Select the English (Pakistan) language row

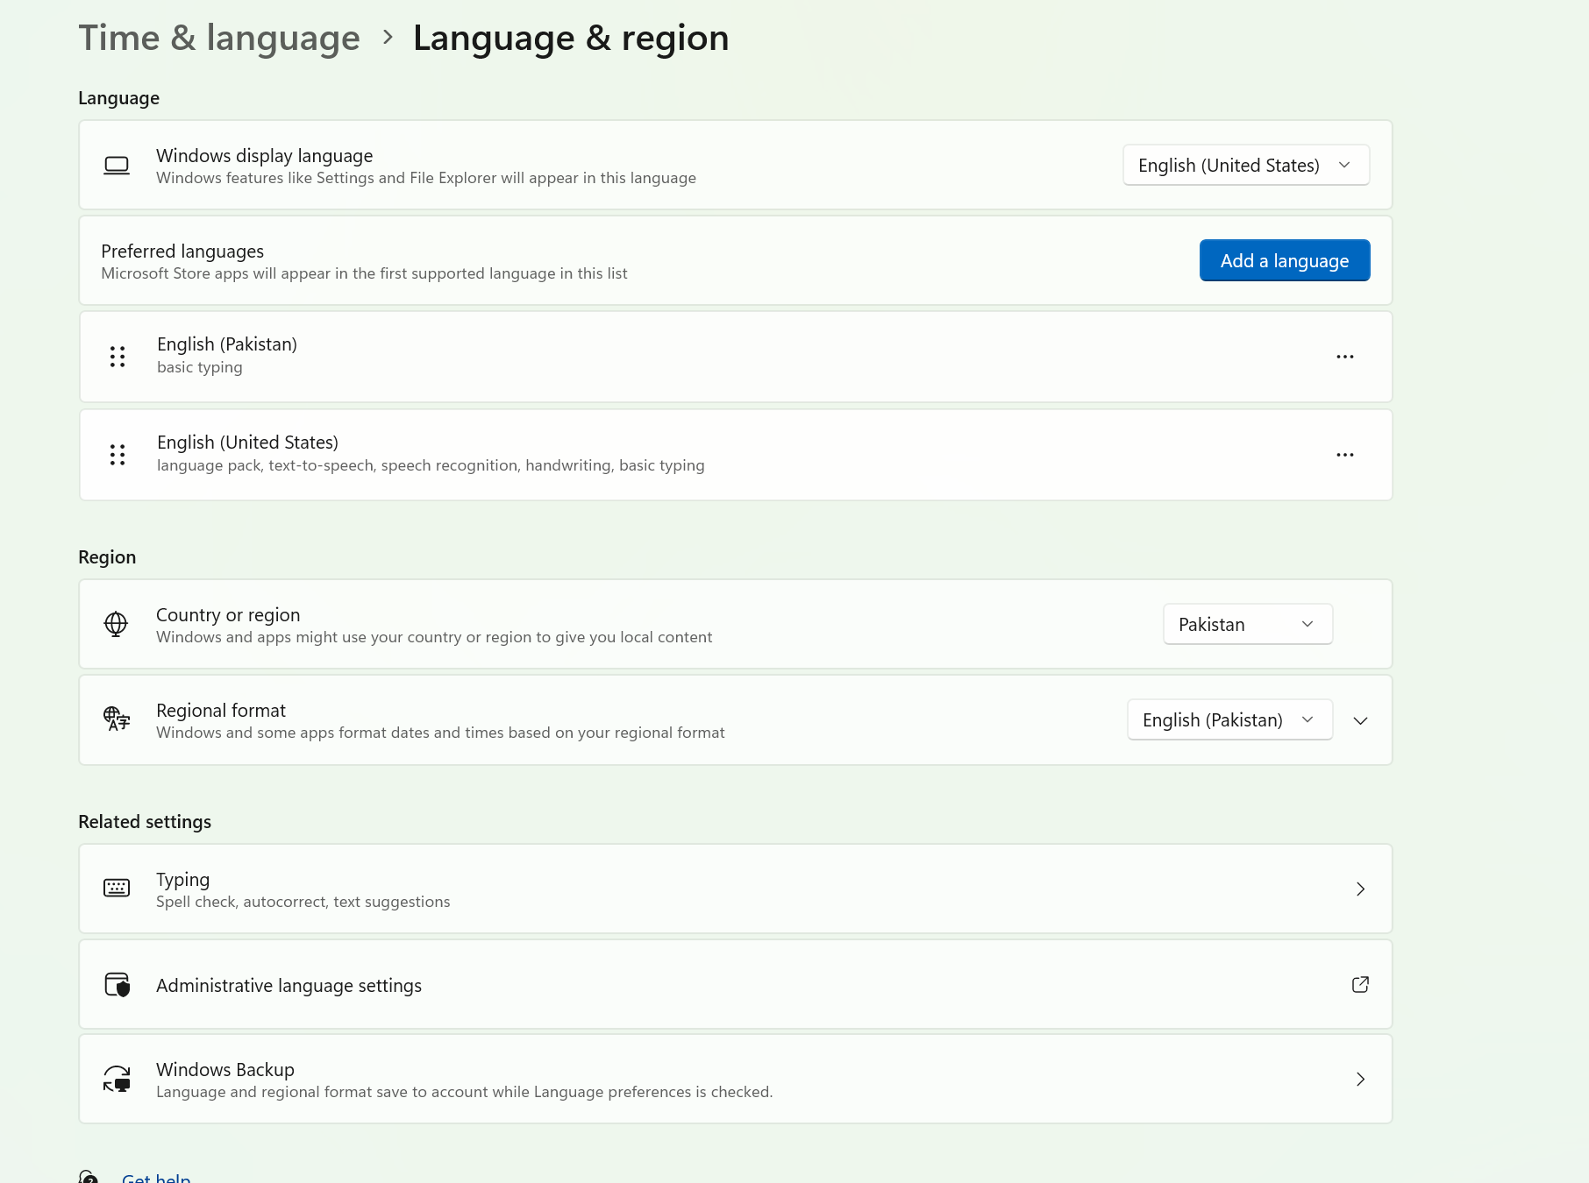(736, 357)
